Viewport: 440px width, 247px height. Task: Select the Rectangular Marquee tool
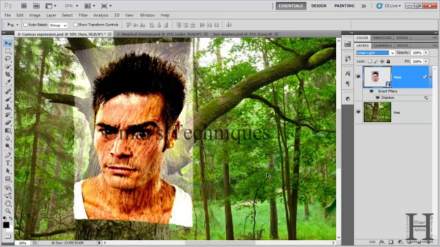point(8,51)
